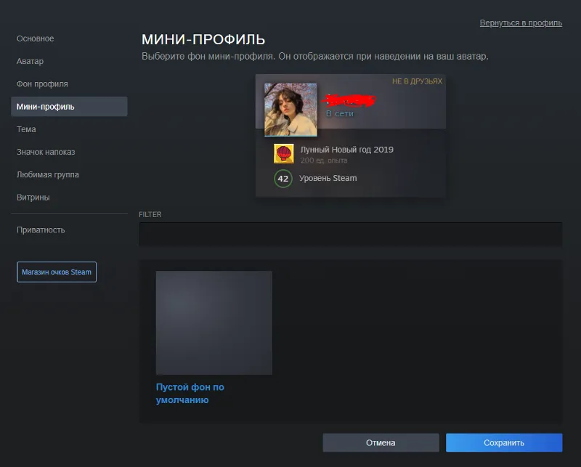Open the Приватность settings
The image size is (581, 467).
tap(41, 230)
